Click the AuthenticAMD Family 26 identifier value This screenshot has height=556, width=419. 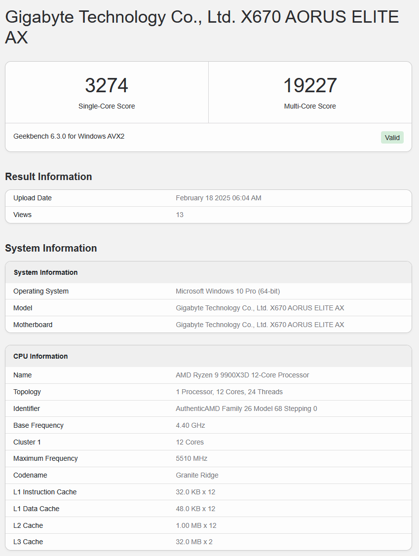coord(246,408)
